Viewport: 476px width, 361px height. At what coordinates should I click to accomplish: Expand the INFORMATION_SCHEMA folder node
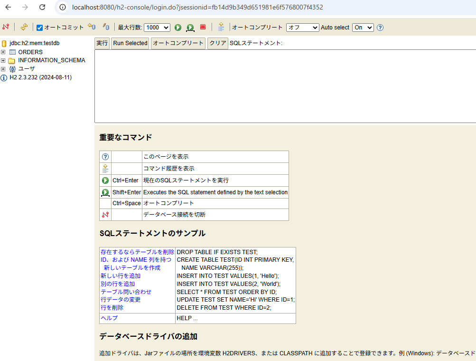point(3,60)
